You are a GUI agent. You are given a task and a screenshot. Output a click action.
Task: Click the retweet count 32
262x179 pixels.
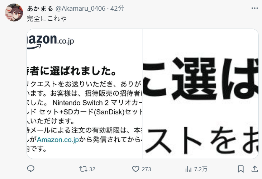[x=92, y=169]
